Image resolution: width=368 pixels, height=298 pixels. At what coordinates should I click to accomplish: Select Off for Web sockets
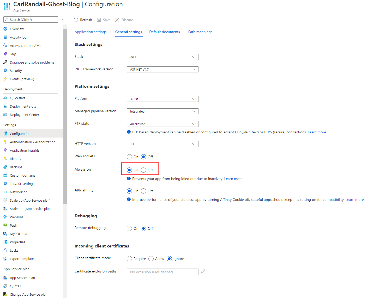tap(143, 157)
